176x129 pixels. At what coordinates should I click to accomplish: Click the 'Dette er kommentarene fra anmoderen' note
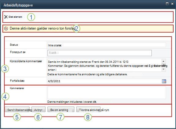[x=87, y=74]
